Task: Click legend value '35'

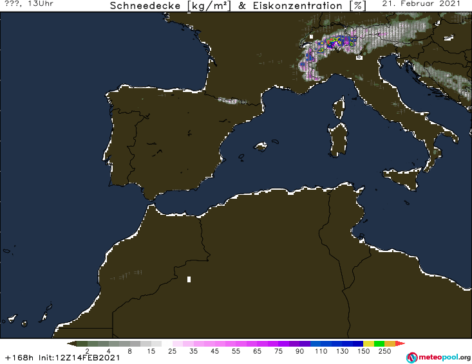Action: click(193, 351)
